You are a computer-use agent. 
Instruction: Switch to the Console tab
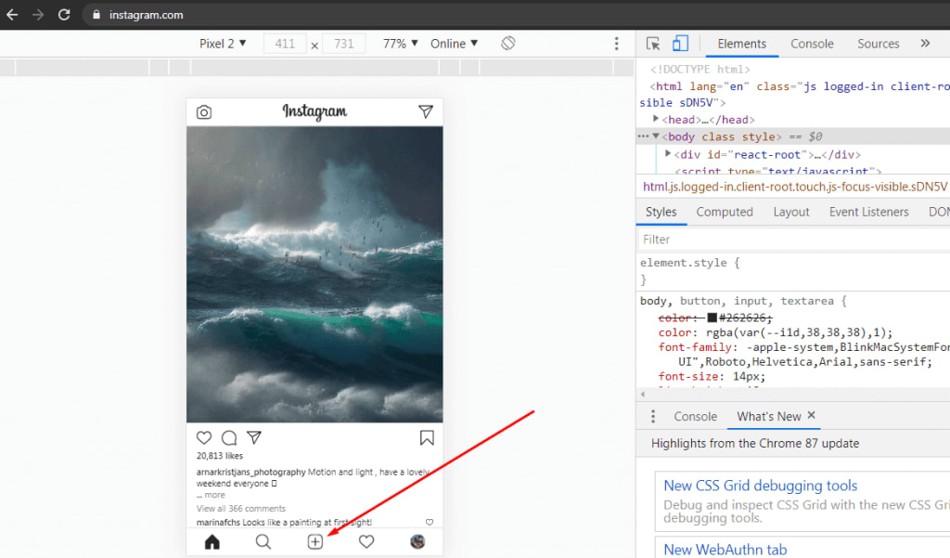[812, 44]
